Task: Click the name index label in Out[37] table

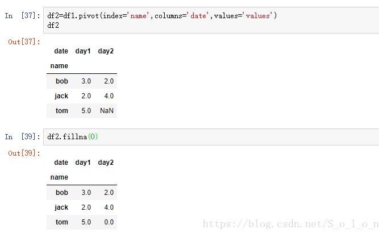Action: pyautogui.click(x=59, y=66)
